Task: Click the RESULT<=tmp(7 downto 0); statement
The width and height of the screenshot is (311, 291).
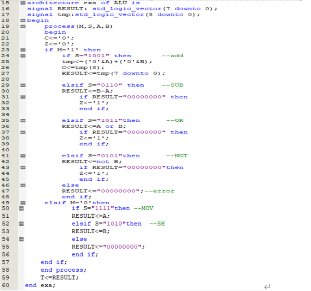Action: (113, 73)
